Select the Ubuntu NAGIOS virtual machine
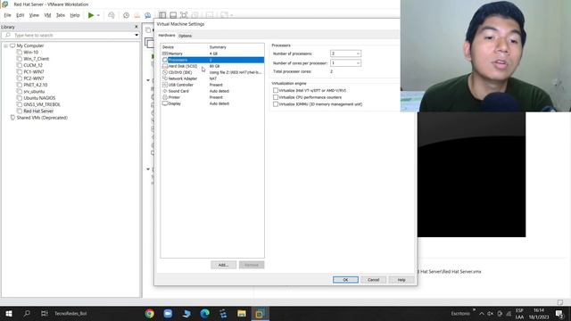This screenshot has height=321, width=571. click(39, 98)
